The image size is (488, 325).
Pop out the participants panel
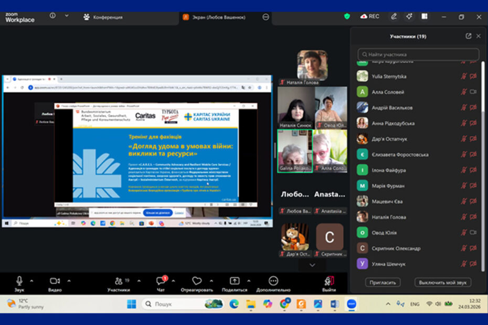(468, 36)
